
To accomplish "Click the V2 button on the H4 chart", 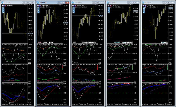I will (x=144, y=8).
